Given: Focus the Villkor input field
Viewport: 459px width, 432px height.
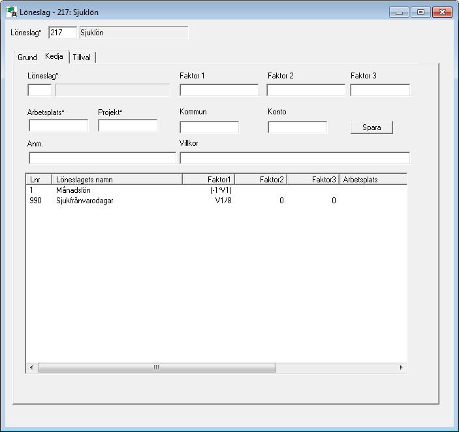Looking at the screenshot, I should (294, 158).
